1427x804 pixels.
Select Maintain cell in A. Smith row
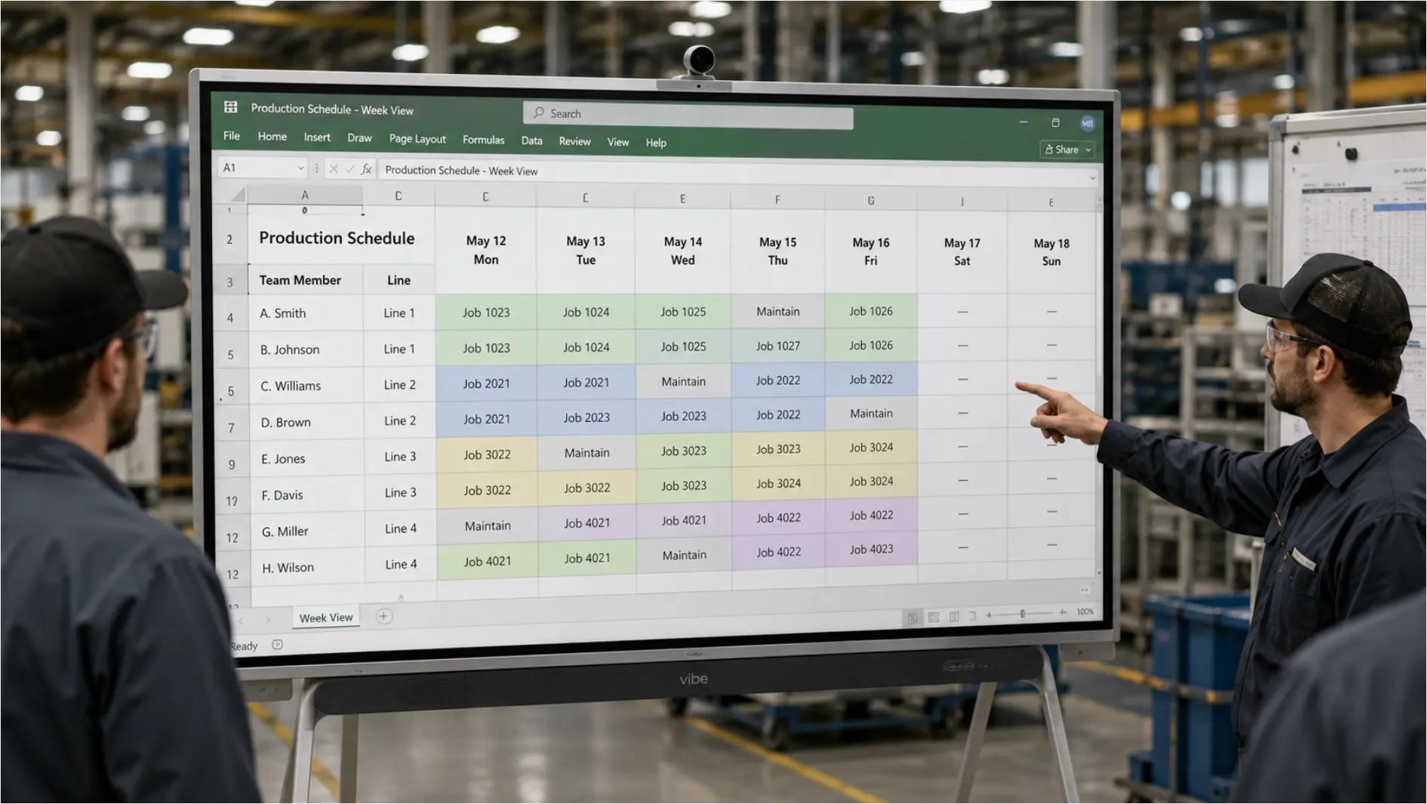pos(778,311)
